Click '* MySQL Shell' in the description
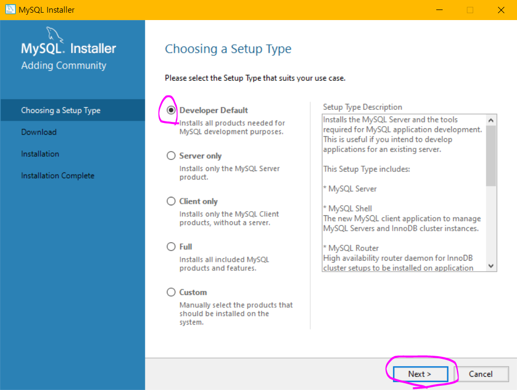This screenshot has height=390, width=517. [x=348, y=208]
